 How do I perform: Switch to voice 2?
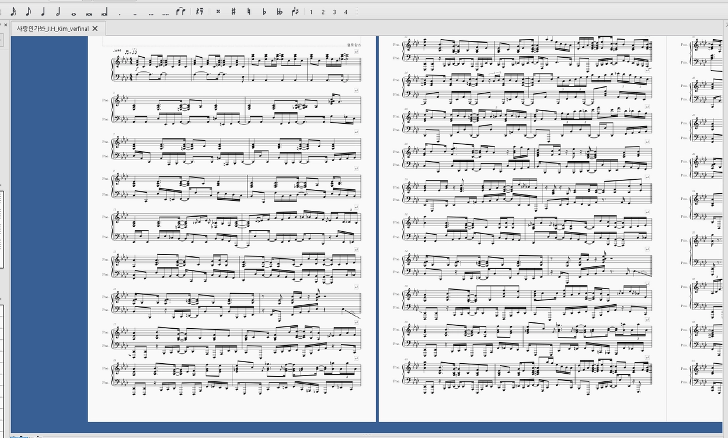pos(323,12)
